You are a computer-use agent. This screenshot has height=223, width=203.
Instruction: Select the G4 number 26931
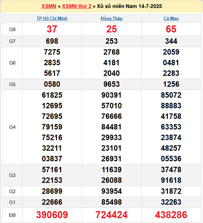[111, 159]
